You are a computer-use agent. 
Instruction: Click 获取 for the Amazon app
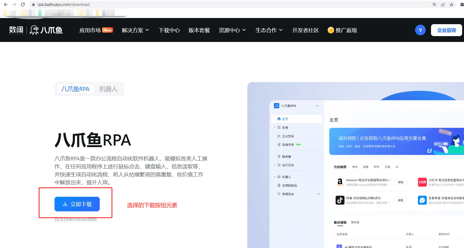[x=401, y=182]
